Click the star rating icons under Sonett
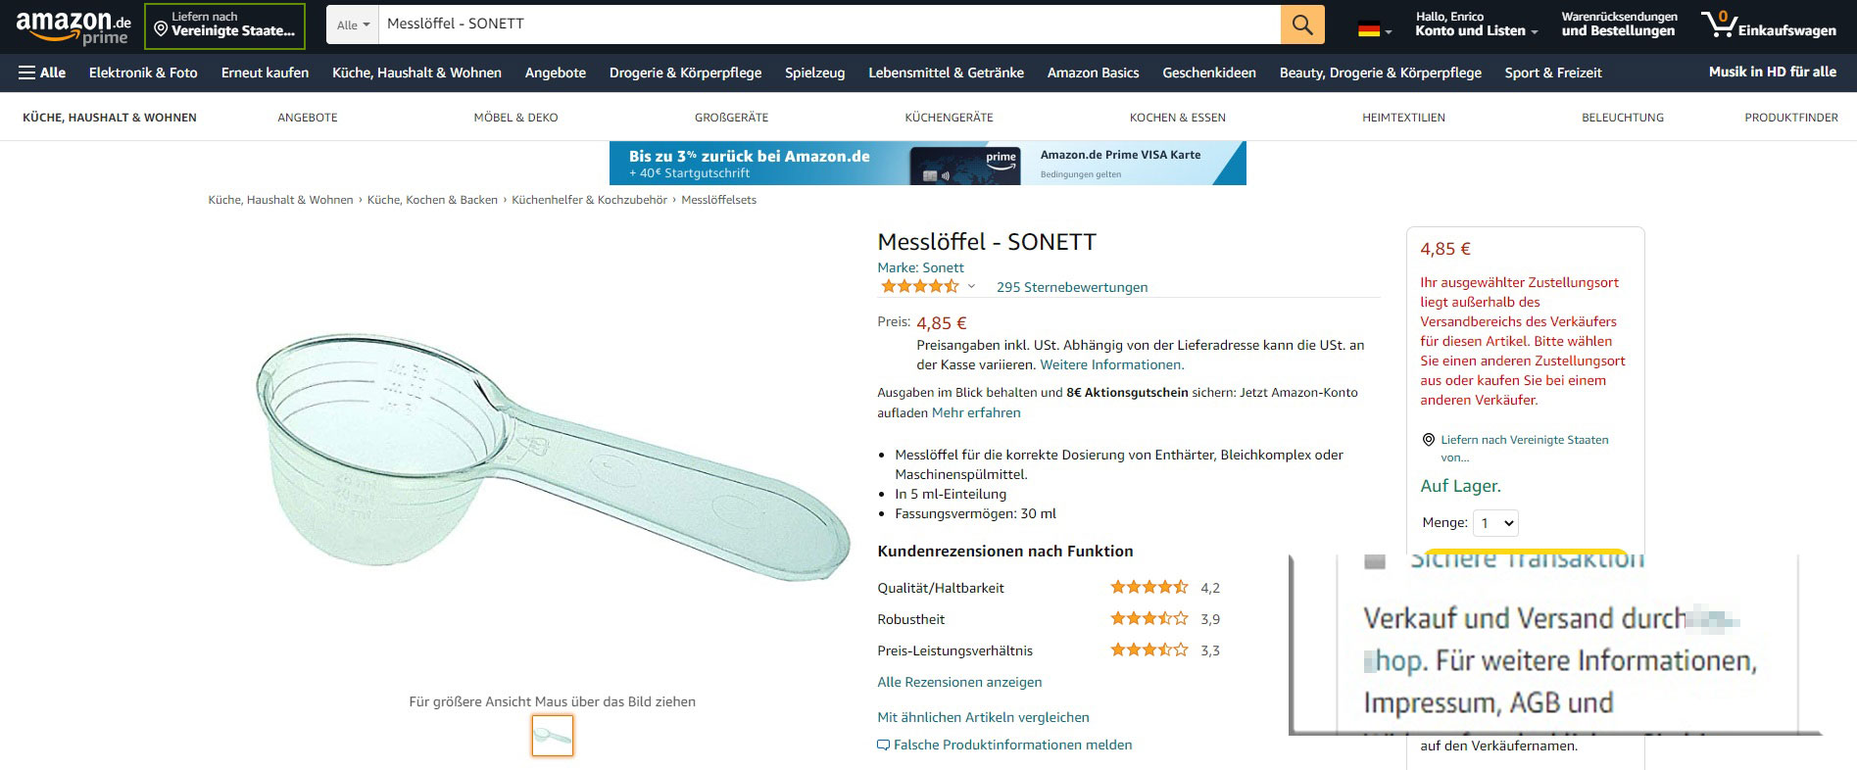Screen dimensions: 1857x770 (919, 286)
